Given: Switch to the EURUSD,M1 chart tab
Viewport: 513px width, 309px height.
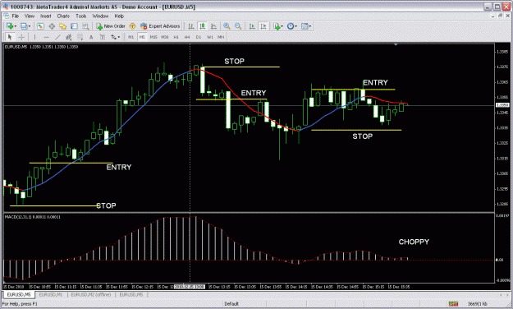Looking at the screenshot, I should tap(51, 295).
